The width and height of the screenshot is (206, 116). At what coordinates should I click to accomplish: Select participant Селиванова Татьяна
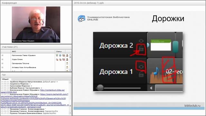coord(20,63)
